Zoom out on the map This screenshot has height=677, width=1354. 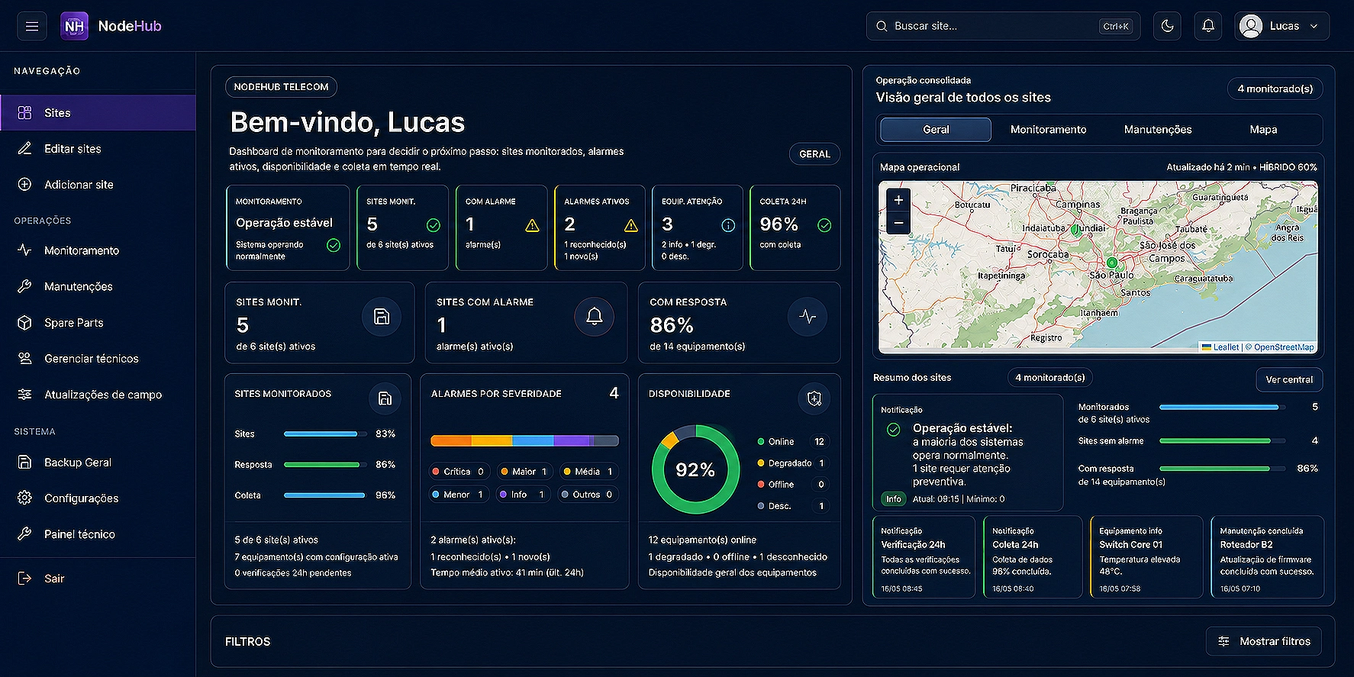point(898,223)
